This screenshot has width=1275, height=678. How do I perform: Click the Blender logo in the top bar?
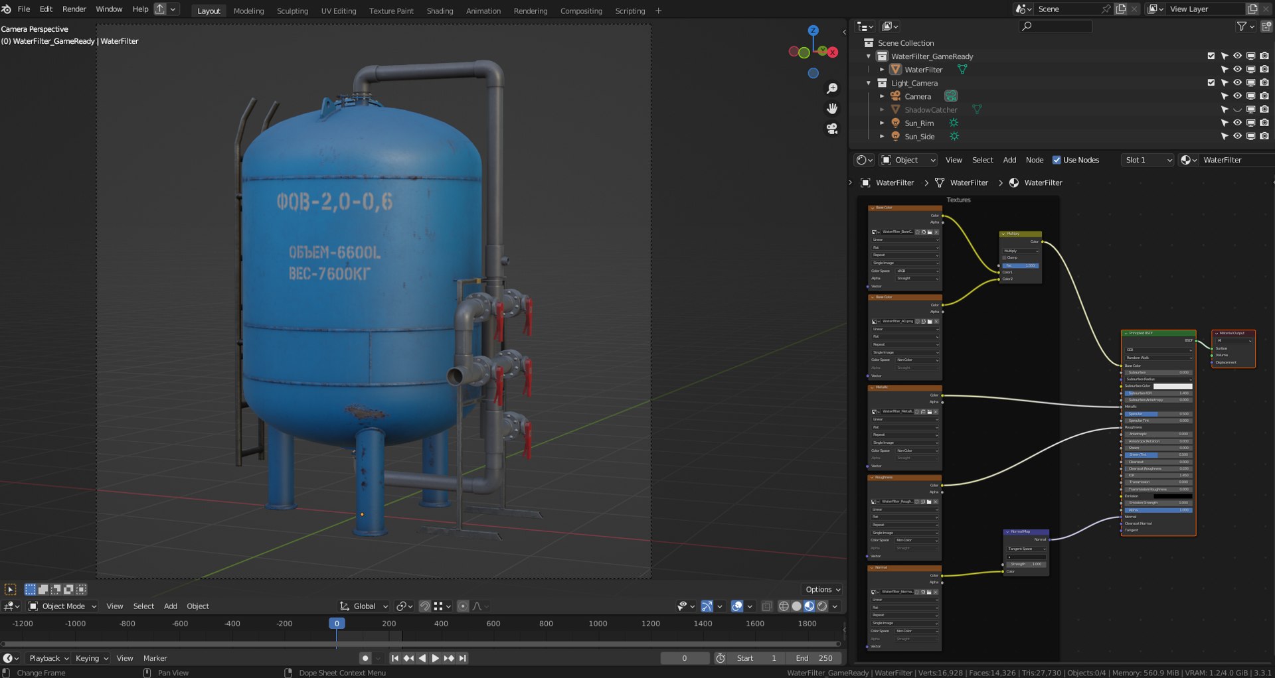[x=7, y=9]
